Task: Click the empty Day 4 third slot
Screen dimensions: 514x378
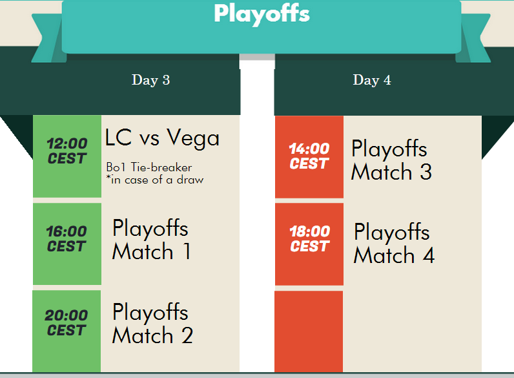Action: point(413,331)
